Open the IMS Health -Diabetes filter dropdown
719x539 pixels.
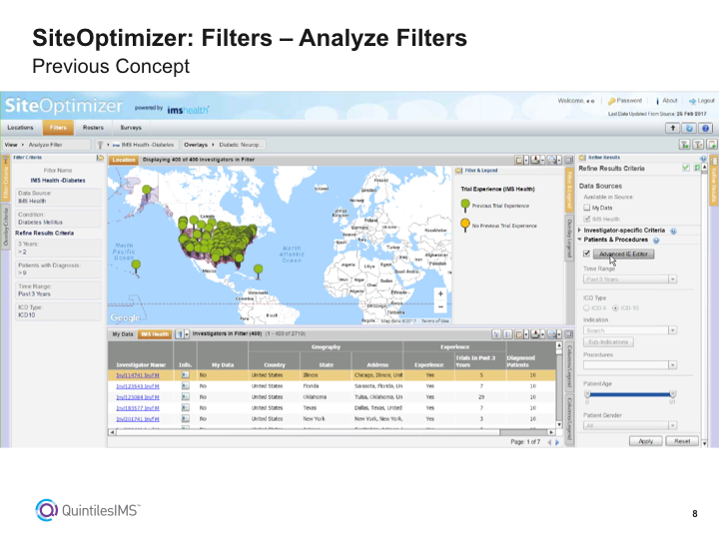(137, 145)
